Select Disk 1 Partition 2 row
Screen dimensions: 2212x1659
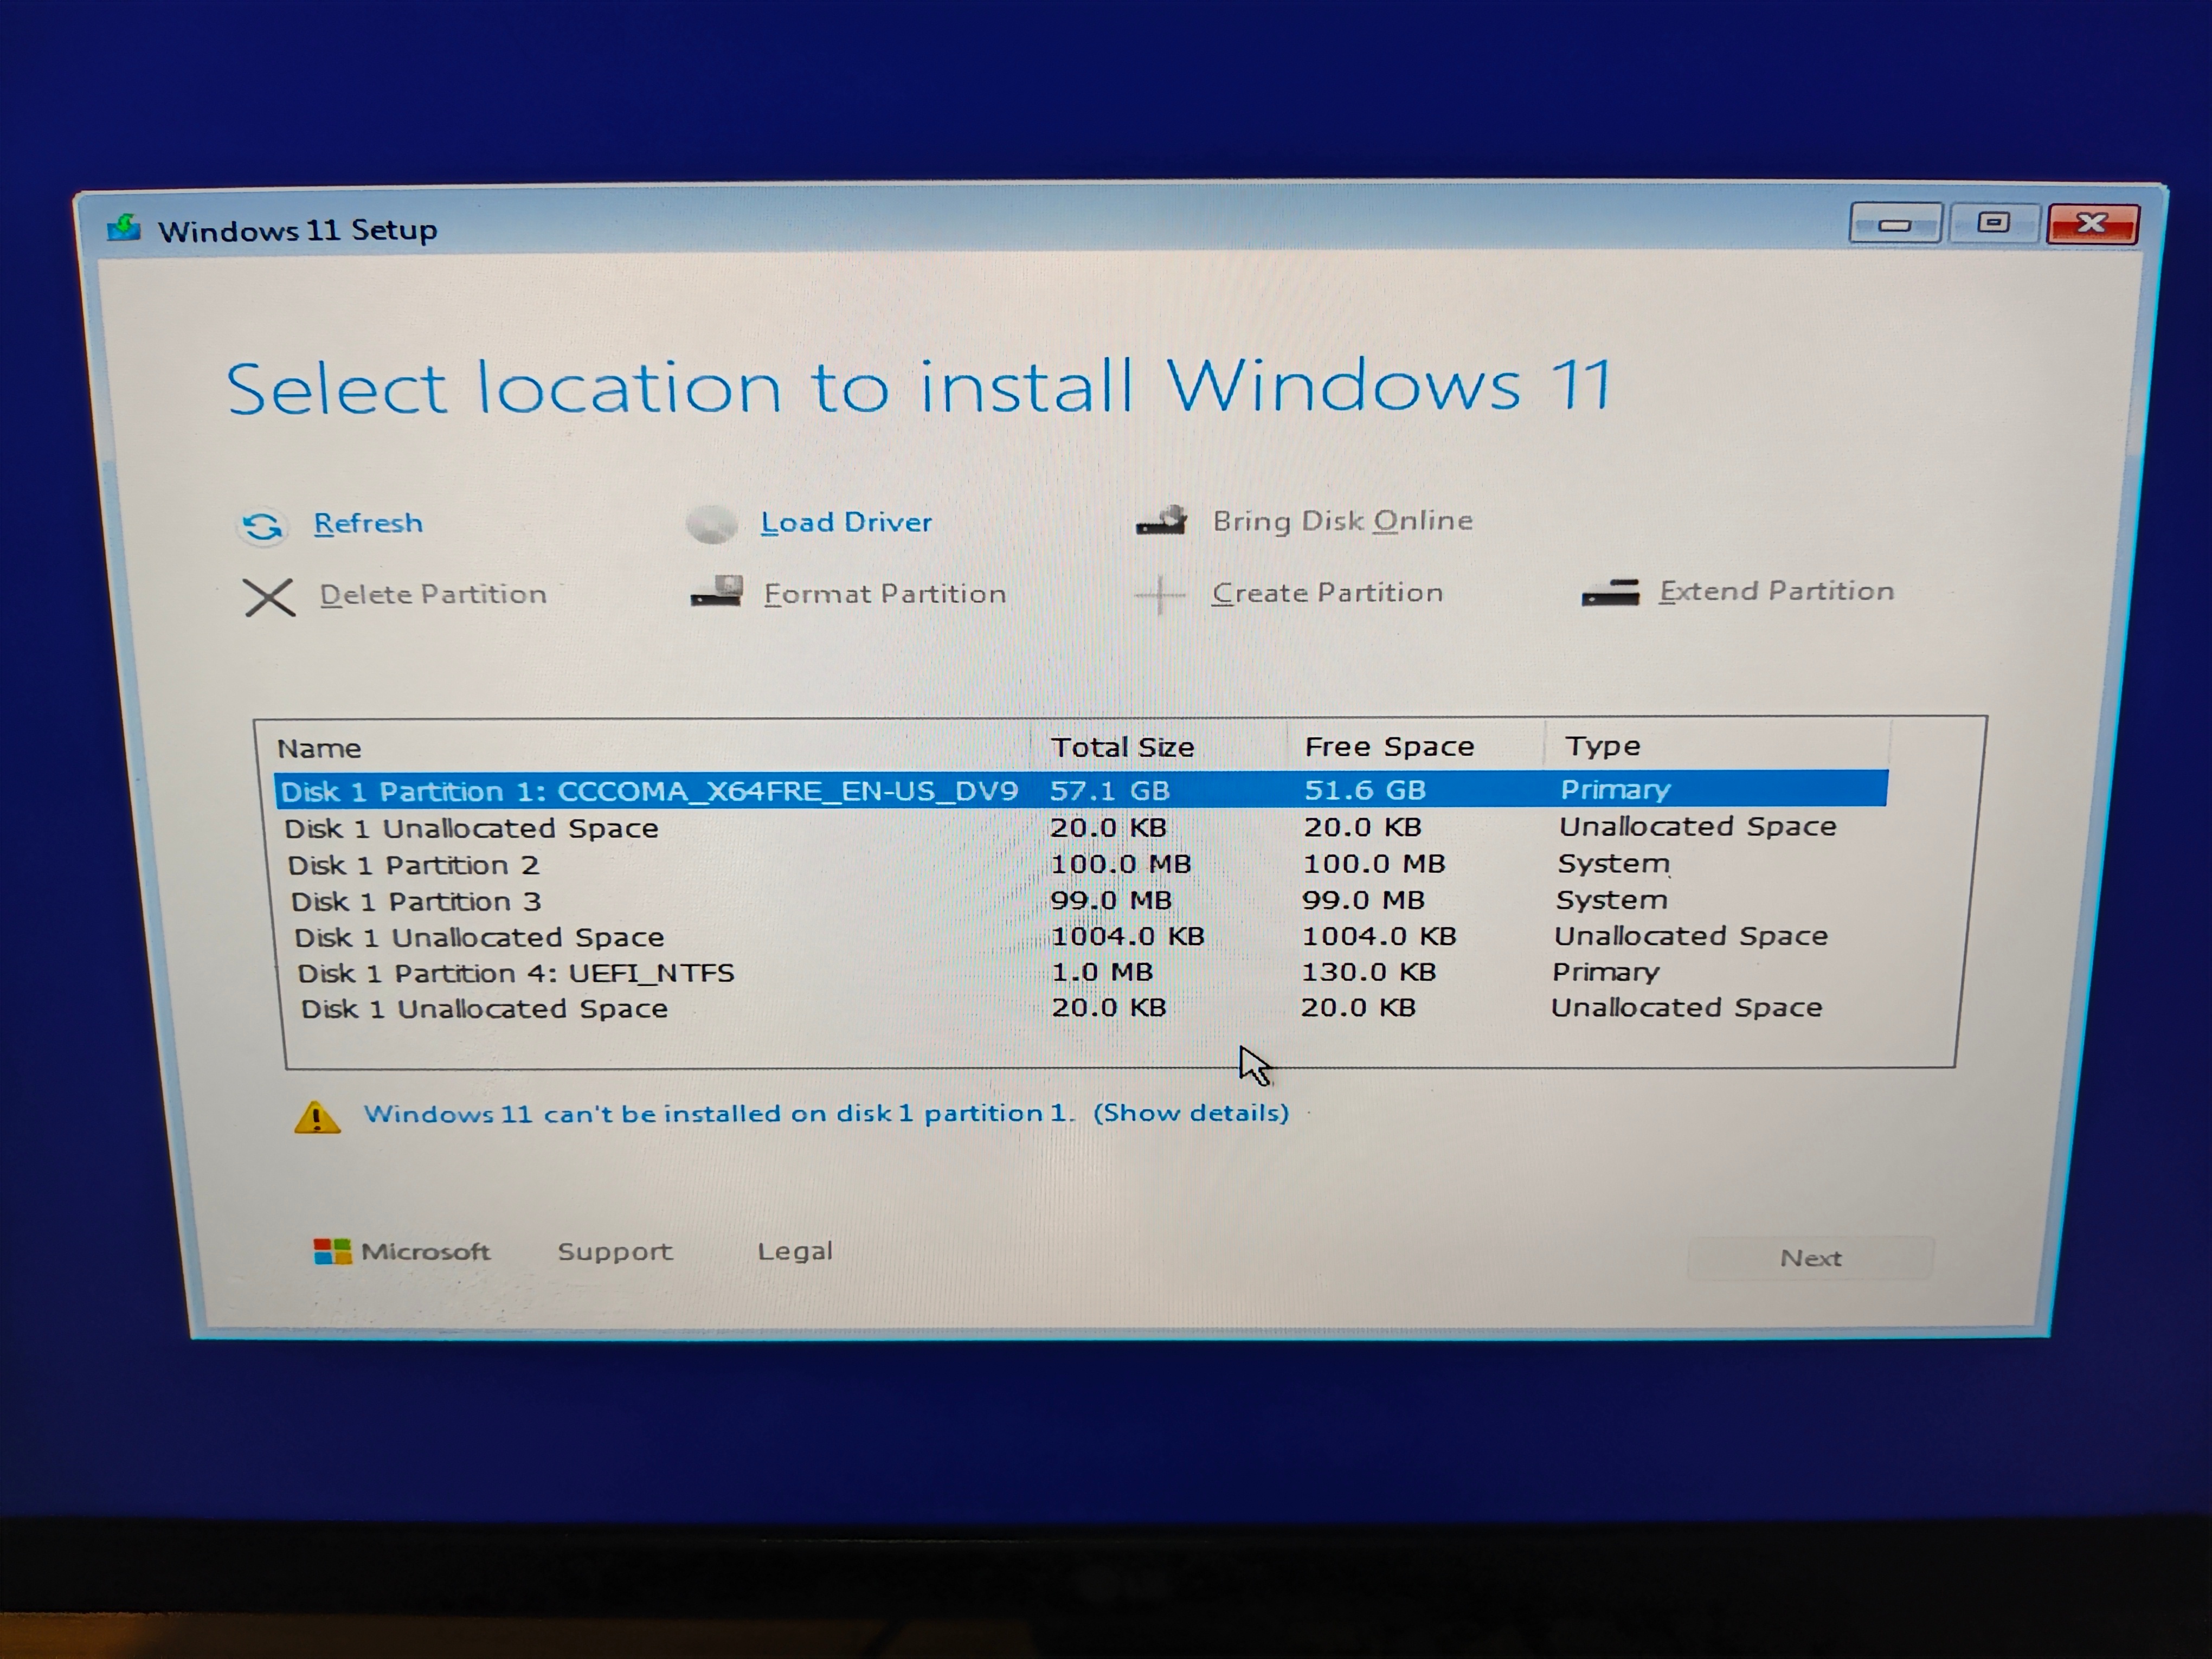(413, 865)
